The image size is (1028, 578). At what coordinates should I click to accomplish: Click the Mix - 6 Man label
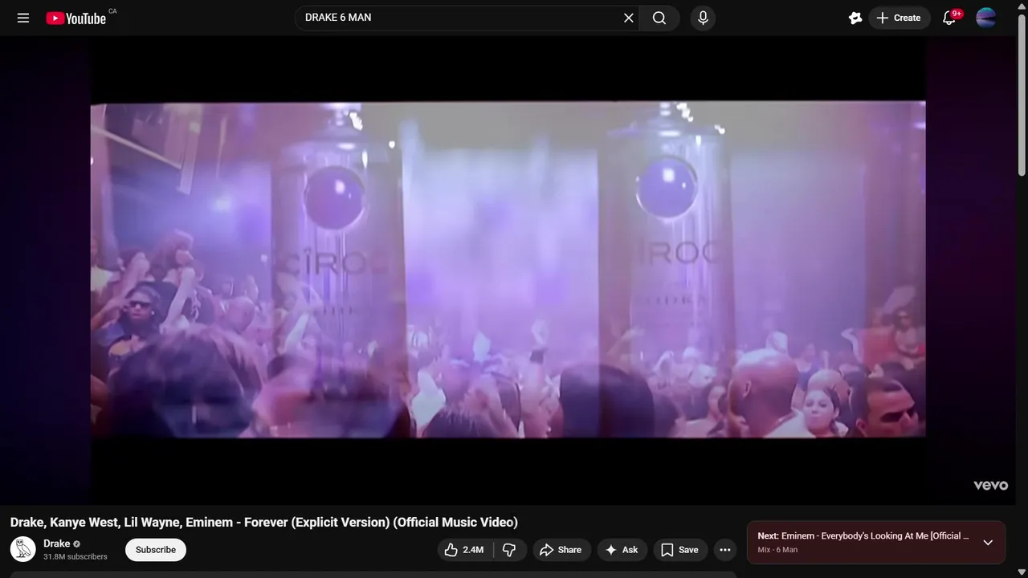pyautogui.click(x=777, y=550)
